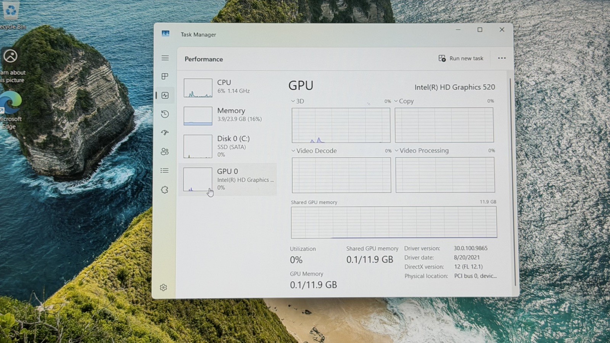Minimize the Task Manager window

coord(458,30)
